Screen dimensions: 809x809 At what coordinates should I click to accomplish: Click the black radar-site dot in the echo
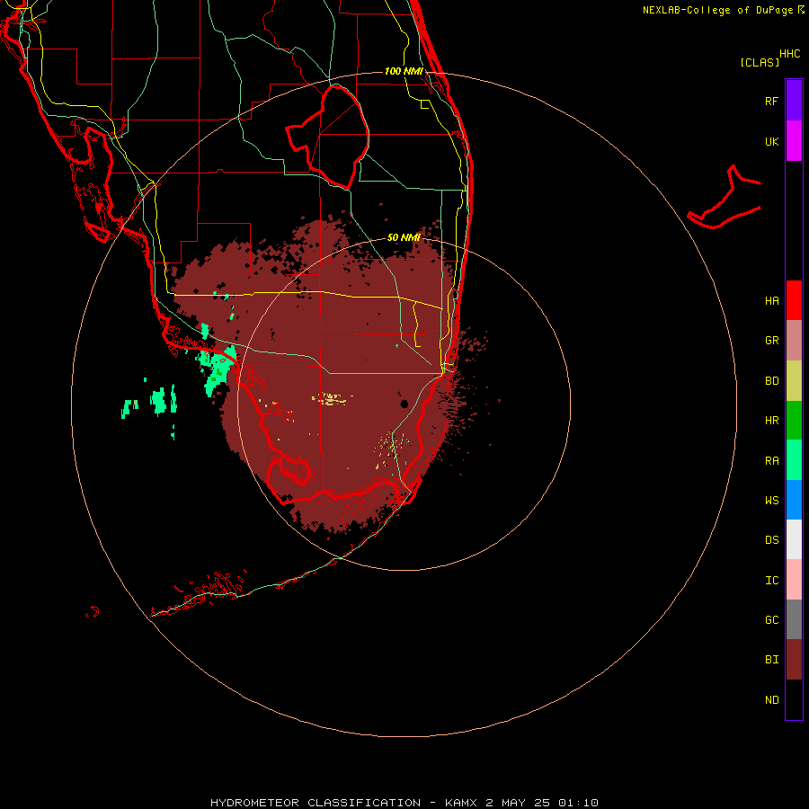[404, 404]
